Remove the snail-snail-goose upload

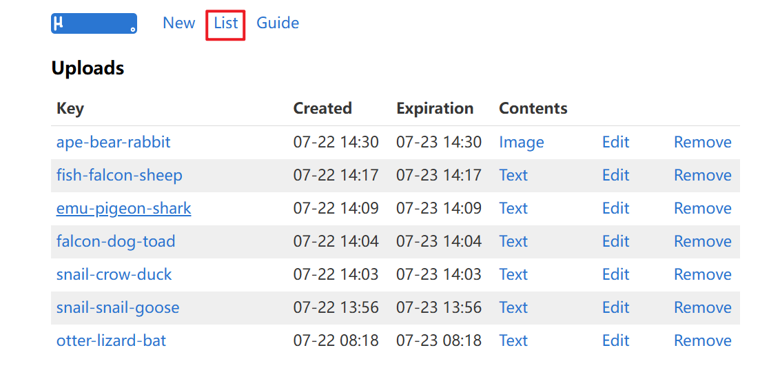[703, 307]
